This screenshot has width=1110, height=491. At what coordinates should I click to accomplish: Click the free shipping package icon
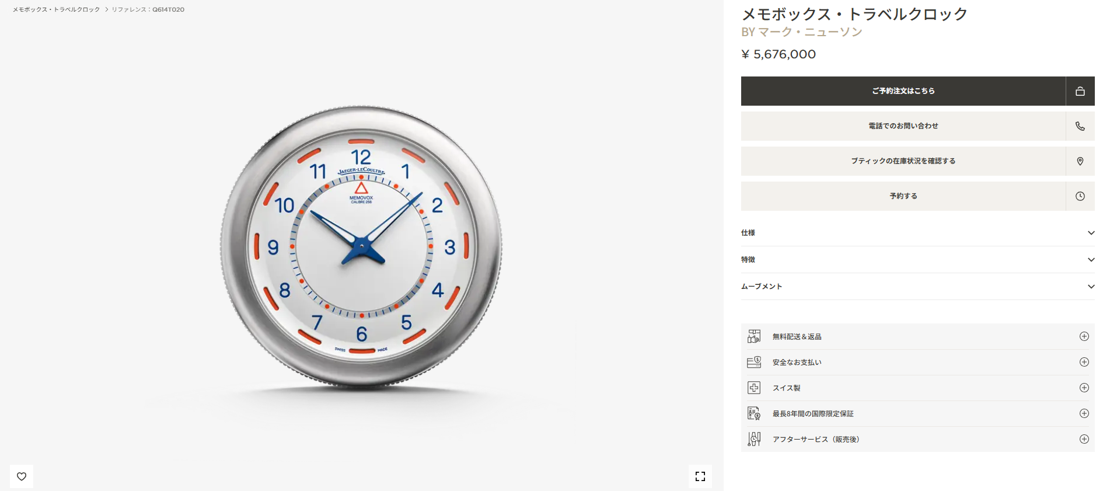754,336
